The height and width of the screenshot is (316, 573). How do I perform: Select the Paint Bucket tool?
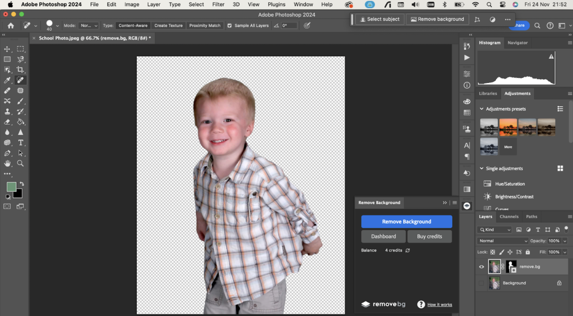21,122
